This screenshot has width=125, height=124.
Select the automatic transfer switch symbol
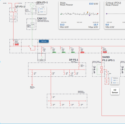pyautogui.click(x=32, y=48)
